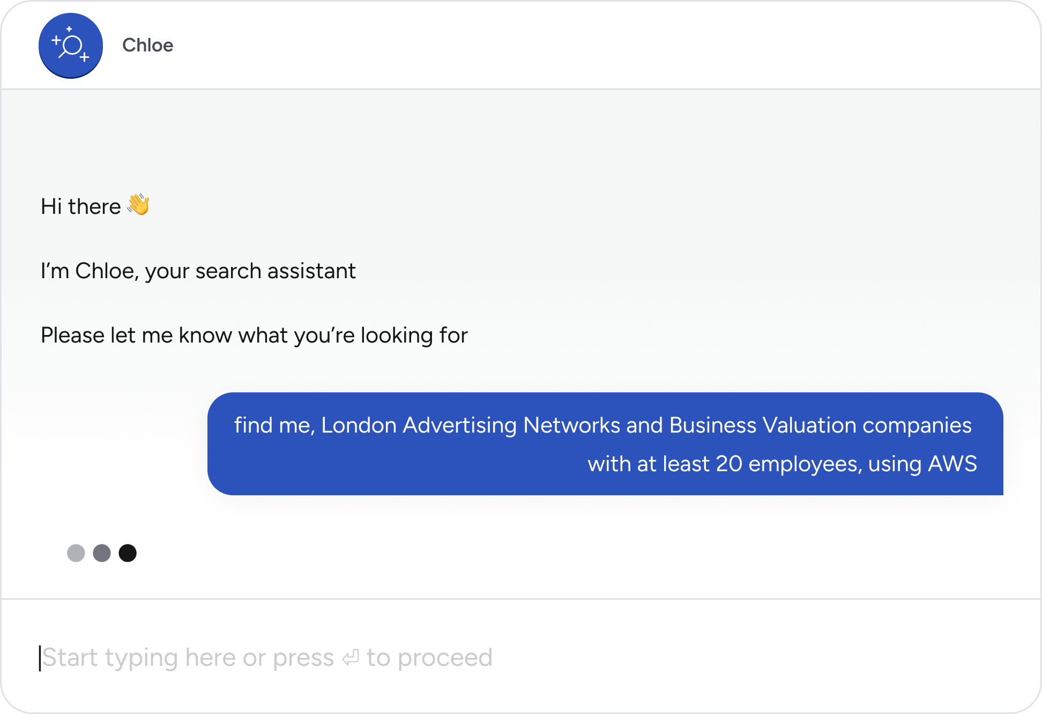The width and height of the screenshot is (1042, 714).
Task: Click the 'Hi there' greeting message
Action: (81, 207)
